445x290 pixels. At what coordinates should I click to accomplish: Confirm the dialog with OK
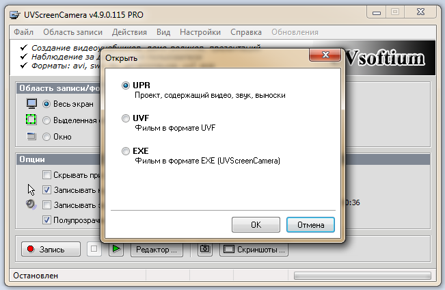tap(256, 224)
